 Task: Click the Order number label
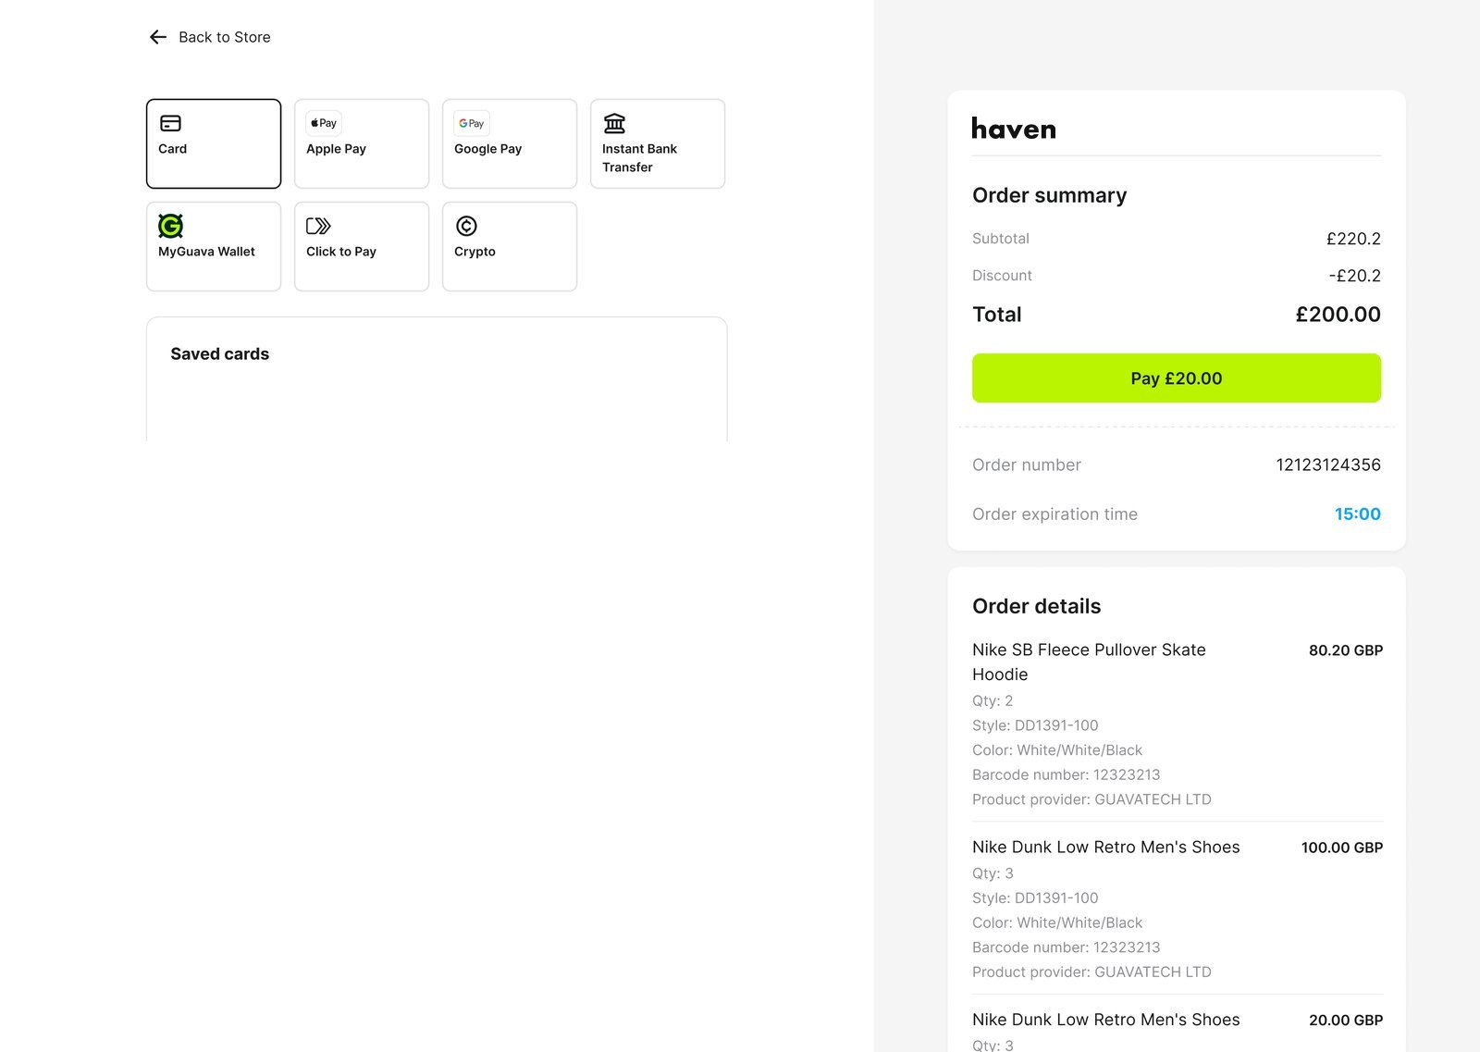click(x=1026, y=464)
